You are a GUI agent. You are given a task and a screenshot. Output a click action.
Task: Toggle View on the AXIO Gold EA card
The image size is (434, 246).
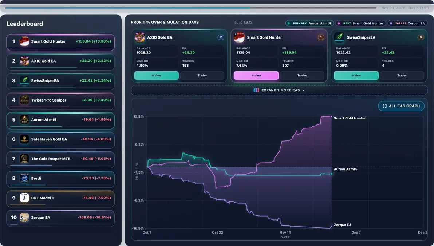157,76
